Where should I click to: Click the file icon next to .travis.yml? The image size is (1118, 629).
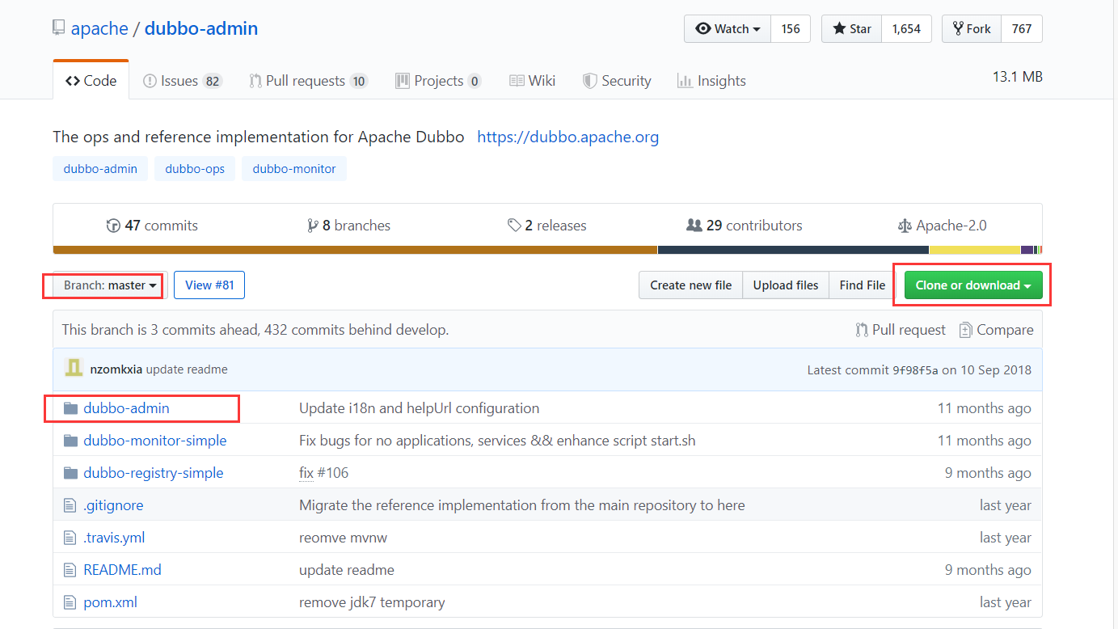pyautogui.click(x=70, y=538)
